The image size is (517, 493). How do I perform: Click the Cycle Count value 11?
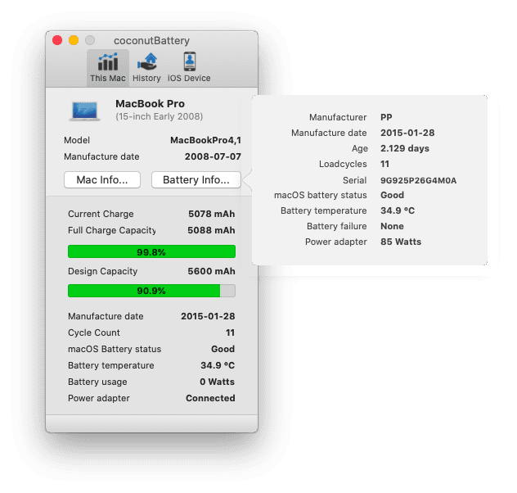[230, 332]
